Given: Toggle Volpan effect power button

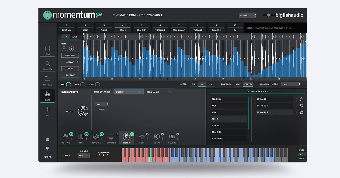Looking at the screenshot, I should 71,134.
